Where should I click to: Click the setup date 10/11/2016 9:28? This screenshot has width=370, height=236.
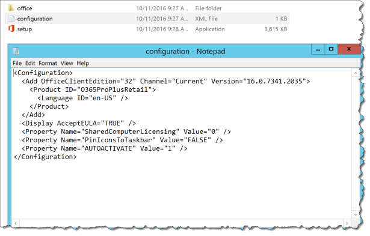(x=162, y=29)
